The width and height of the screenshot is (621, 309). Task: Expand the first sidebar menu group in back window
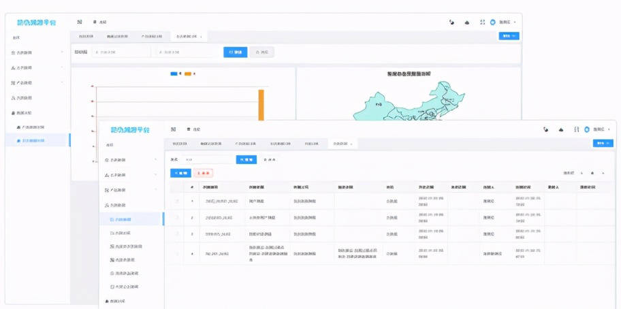(35, 52)
